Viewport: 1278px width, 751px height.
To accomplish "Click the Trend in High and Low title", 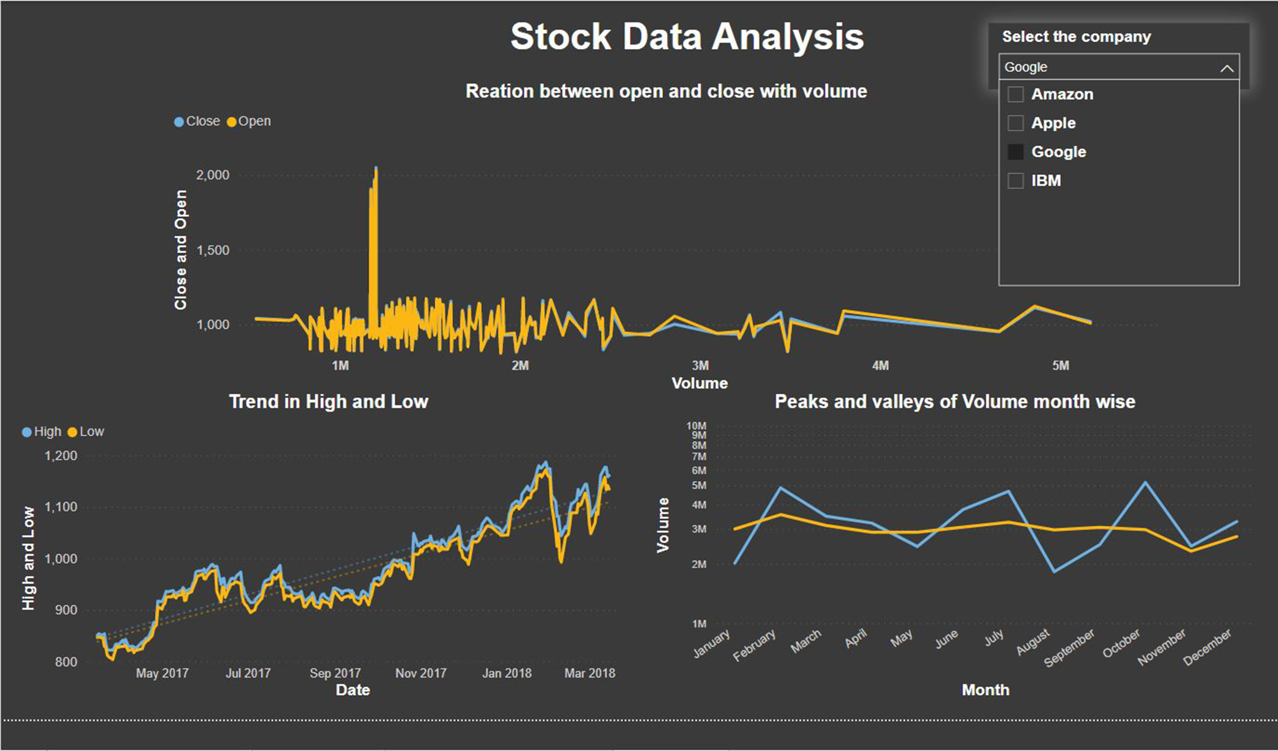I will coord(329,402).
